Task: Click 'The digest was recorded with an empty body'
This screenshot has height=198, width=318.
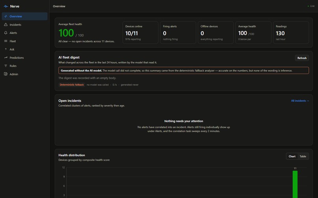Action: (x=87, y=78)
